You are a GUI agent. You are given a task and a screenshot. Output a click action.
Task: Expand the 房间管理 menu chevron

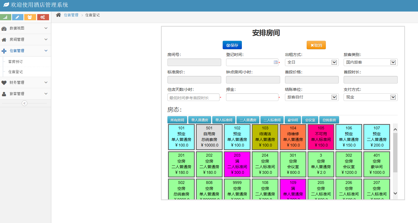(x=46, y=39)
